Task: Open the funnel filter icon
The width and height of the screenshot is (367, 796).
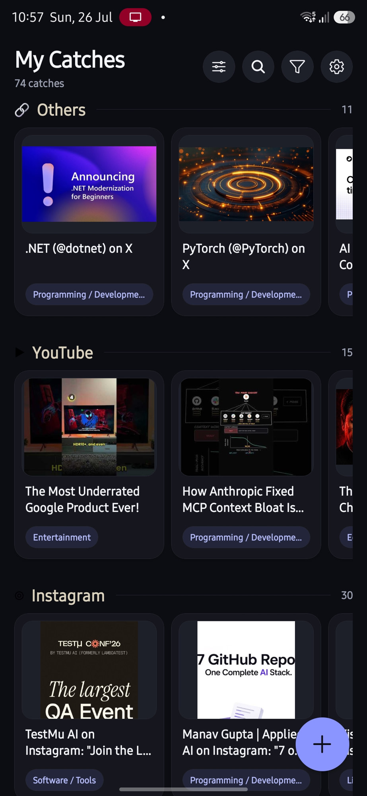Action: [x=297, y=66]
